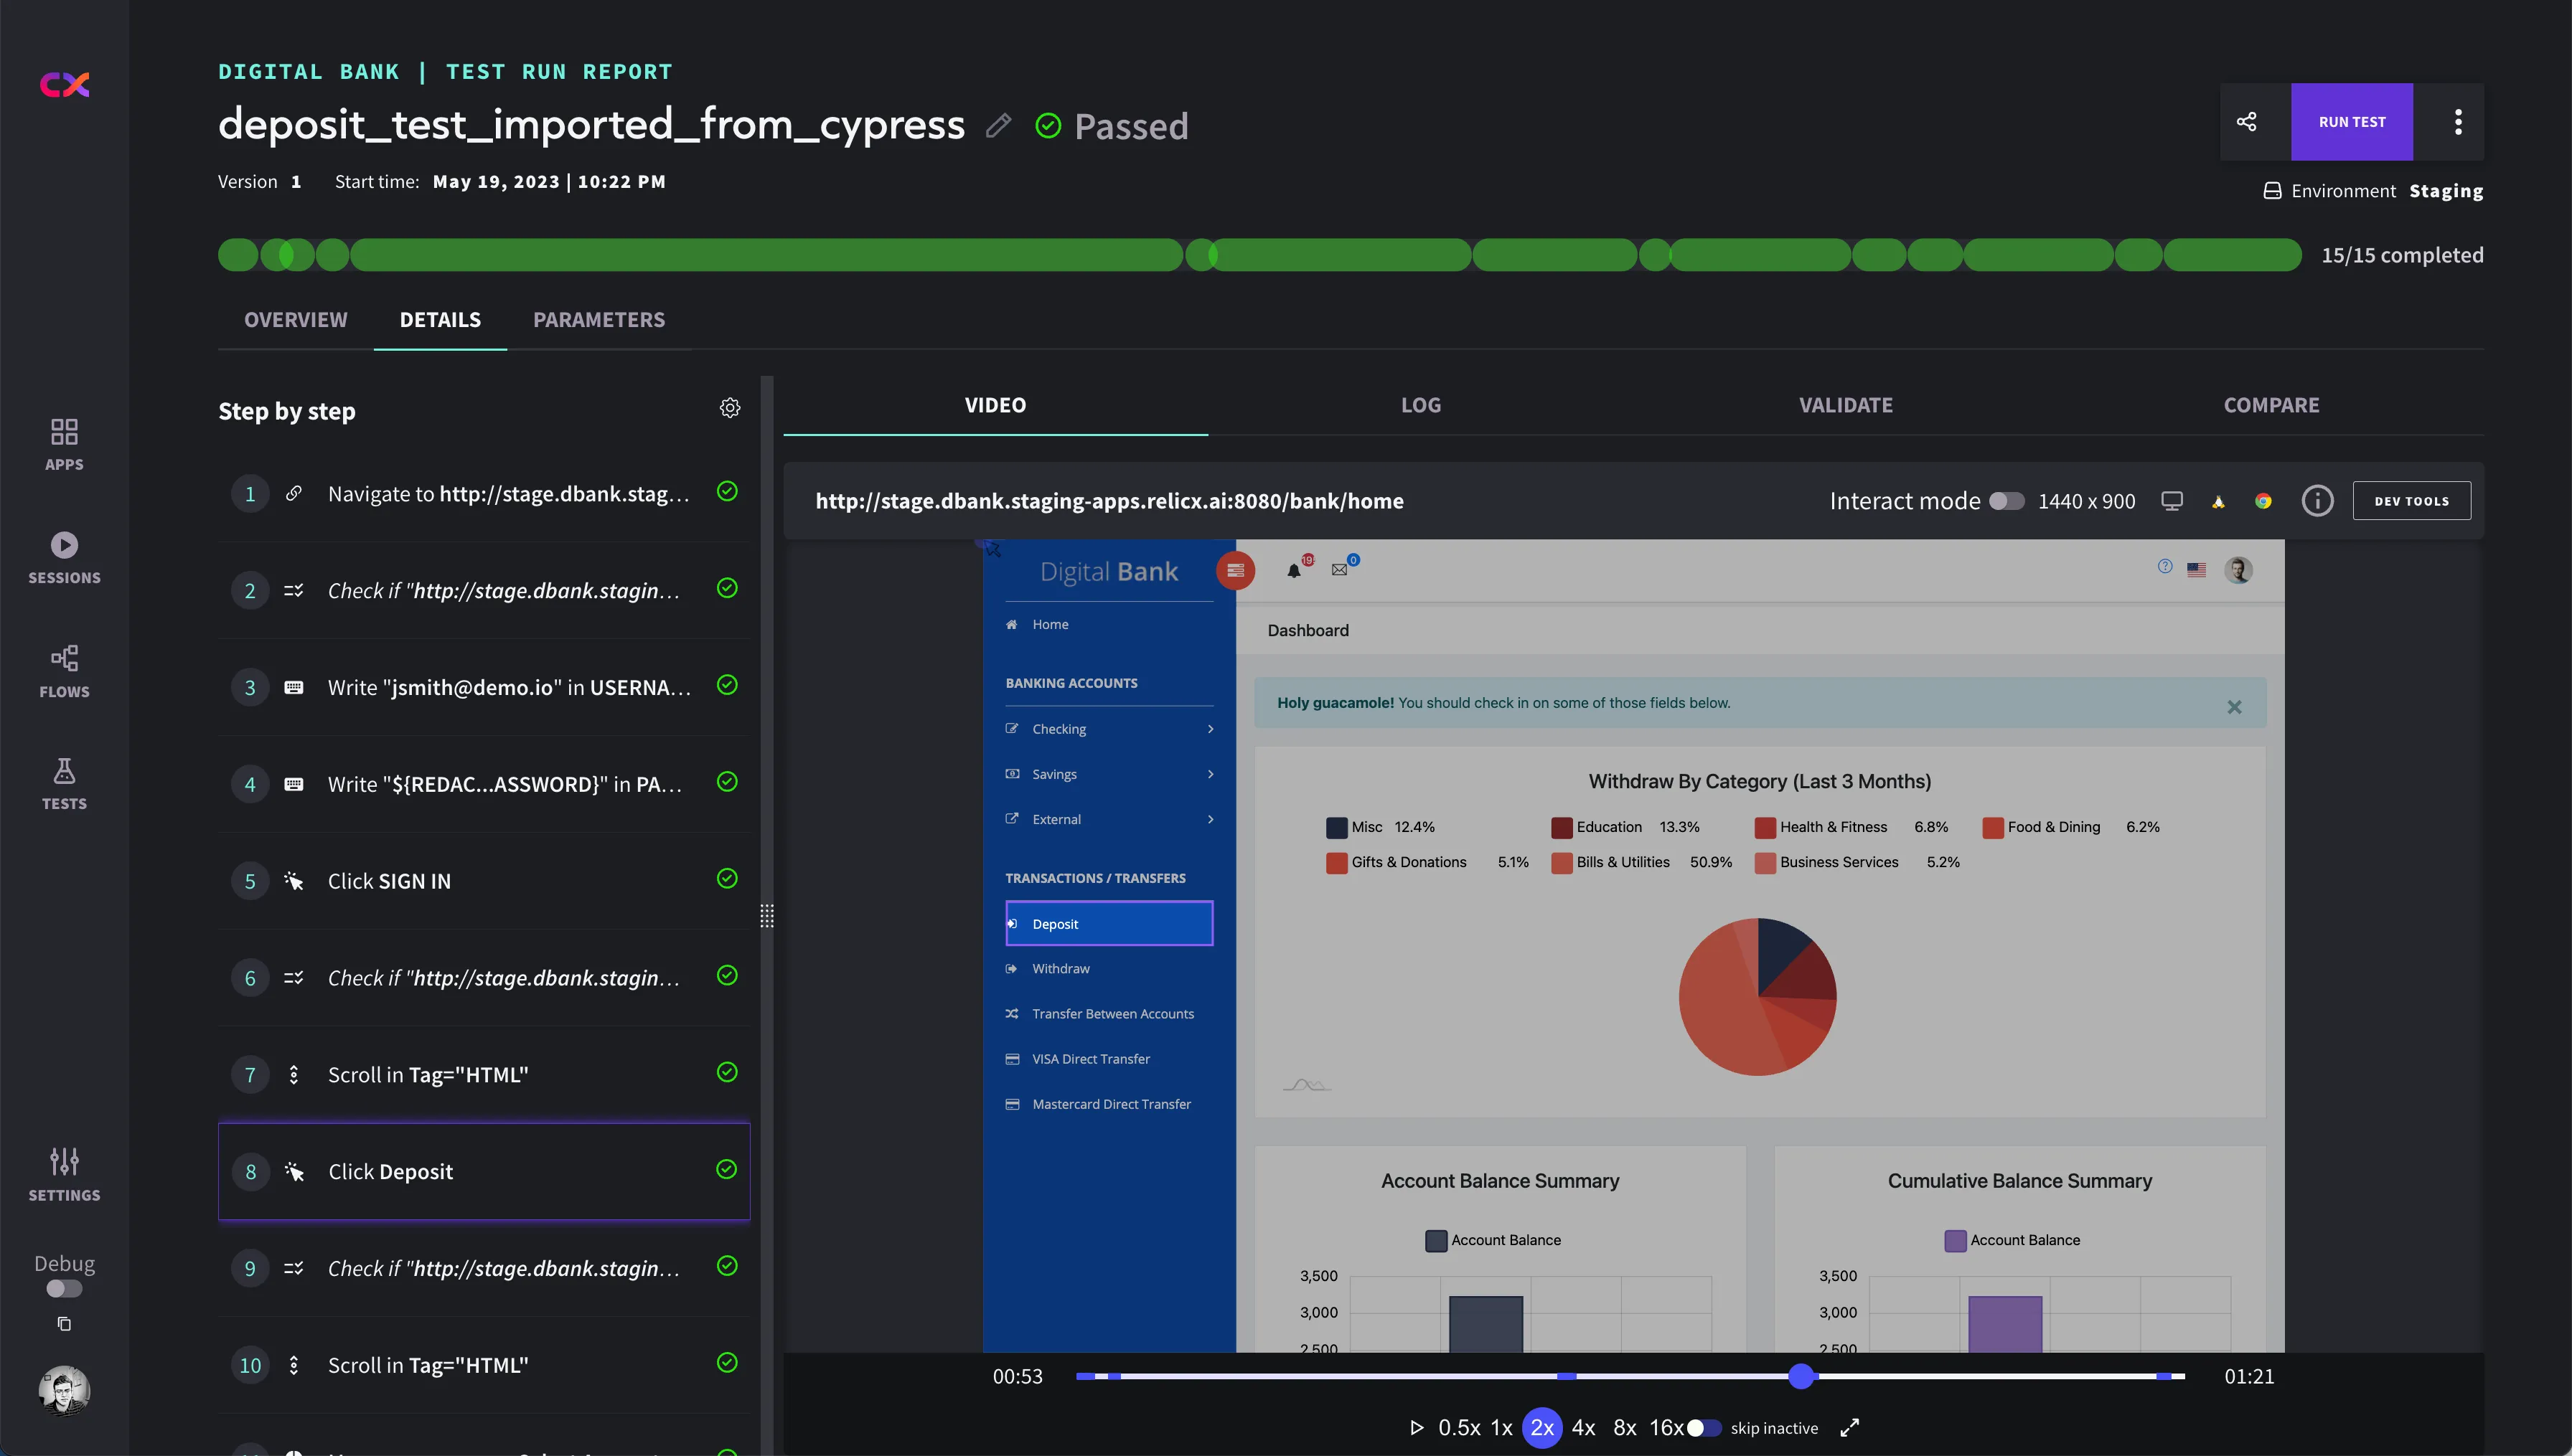Click the video timeline playhead handle
2572x1456 pixels.
(x=1801, y=1376)
